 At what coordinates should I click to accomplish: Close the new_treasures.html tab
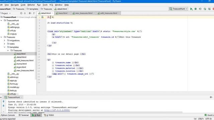(94, 13)
